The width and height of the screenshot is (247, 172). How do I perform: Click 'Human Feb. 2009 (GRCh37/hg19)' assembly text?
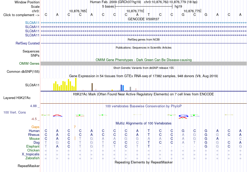[115, 2]
